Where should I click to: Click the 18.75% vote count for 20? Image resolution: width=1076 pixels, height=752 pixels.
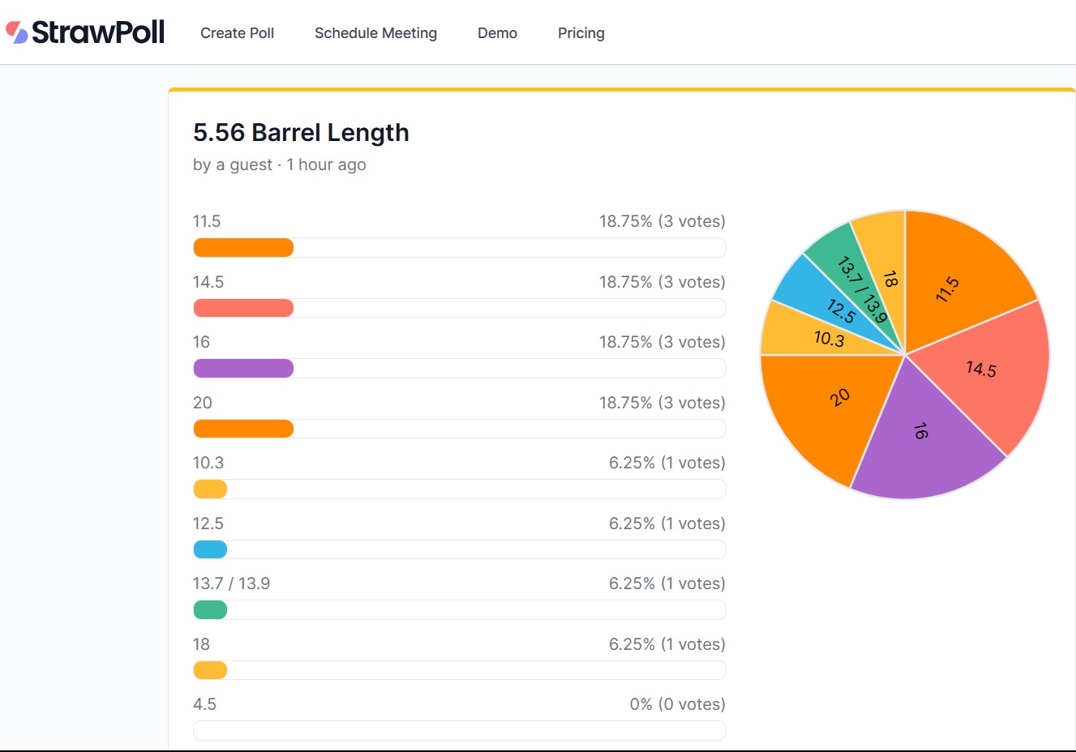pos(662,403)
